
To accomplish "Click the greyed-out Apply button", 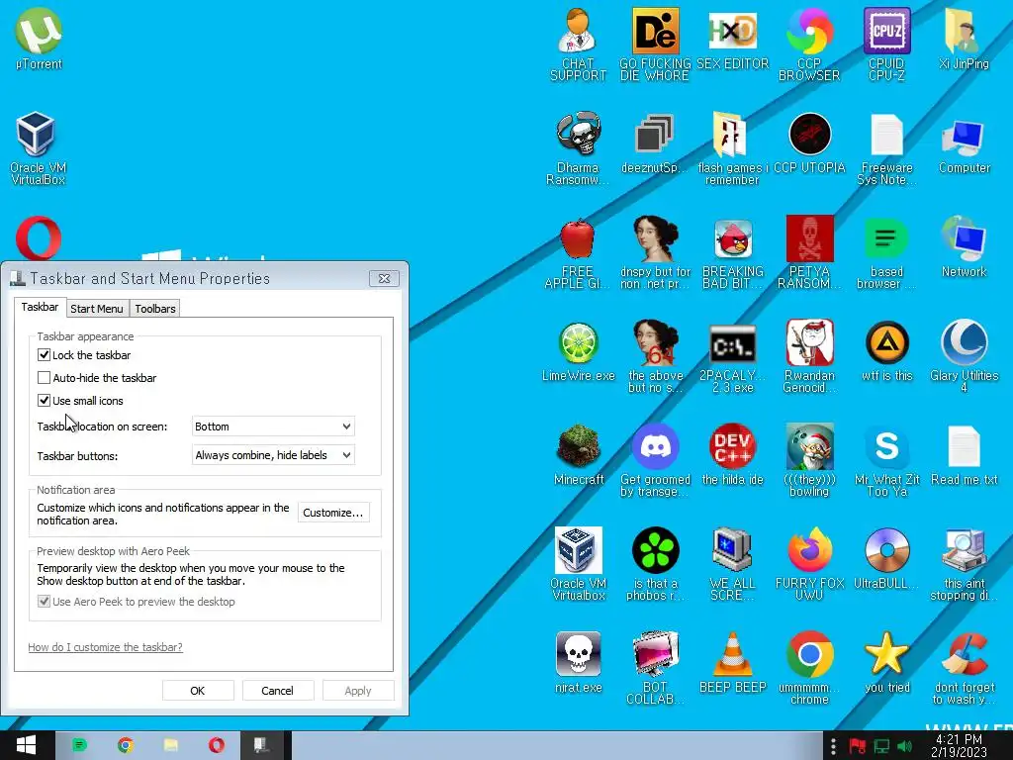I will tap(358, 690).
